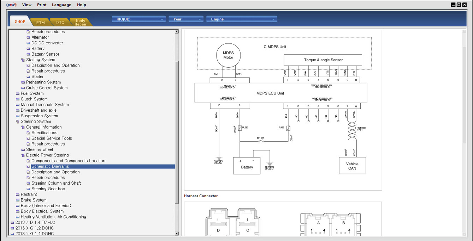Open Steering Column and Shaft page

56,183
